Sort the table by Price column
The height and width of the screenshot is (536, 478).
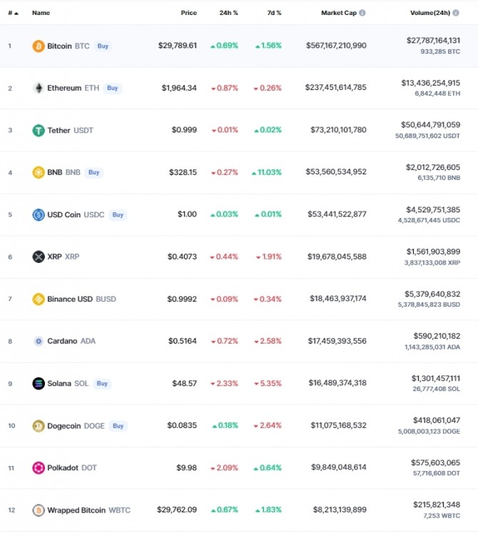188,13
